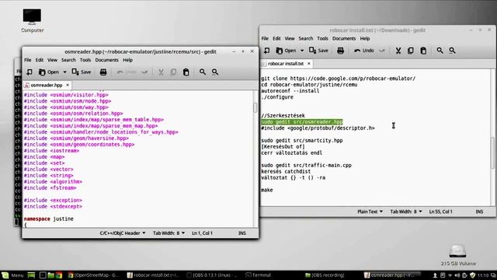Click Copy icon in robocar install gedit

click(411, 51)
